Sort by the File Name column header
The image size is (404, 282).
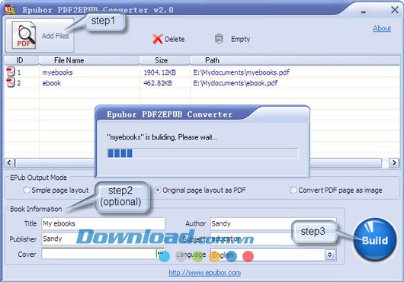[x=89, y=60]
